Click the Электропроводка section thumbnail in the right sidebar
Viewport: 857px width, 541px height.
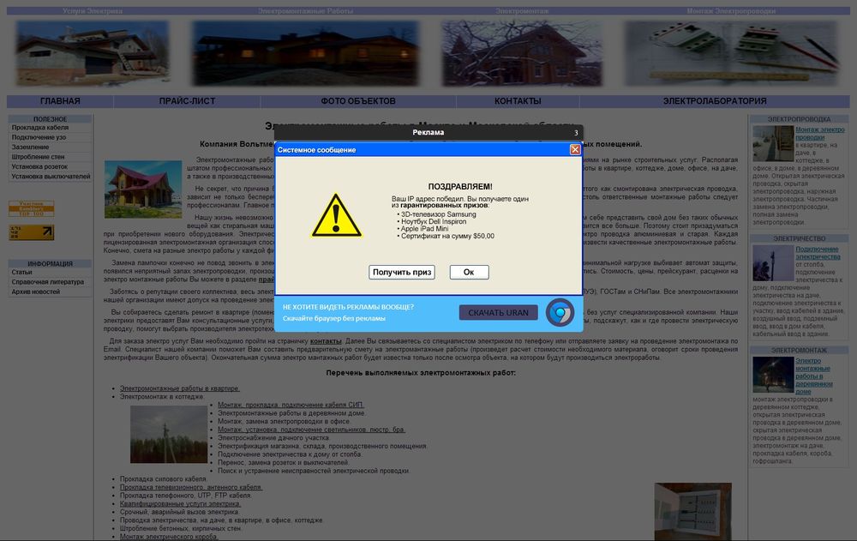pyautogui.click(x=773, y=143)
